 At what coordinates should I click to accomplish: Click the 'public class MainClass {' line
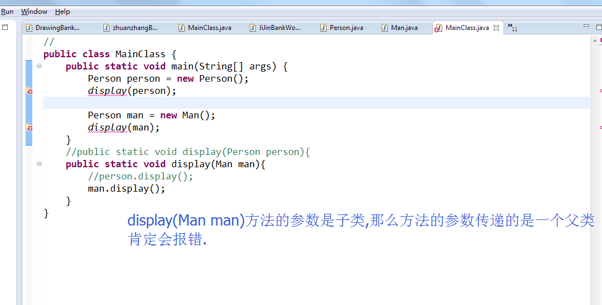pyautogui.click(x=110, y=54)
